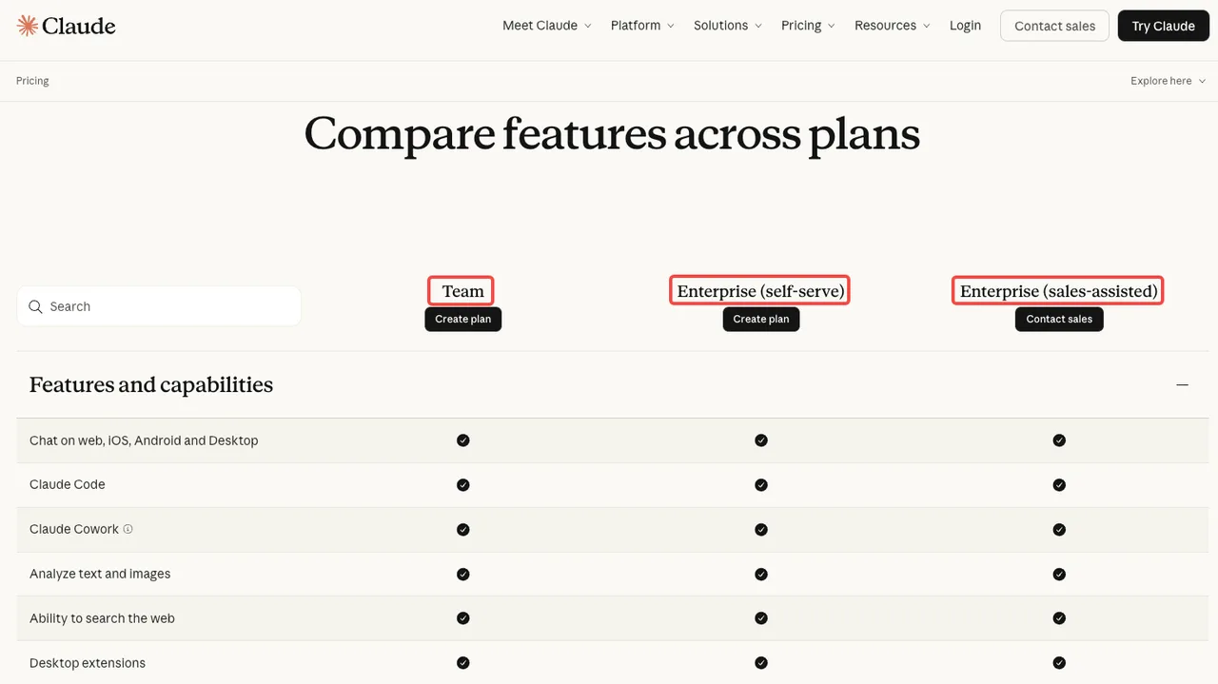The image size is (1218, 684).
Task: Click Contact sales under Enterprise (sales-assisted)
Action: (x=1059, y=319)
